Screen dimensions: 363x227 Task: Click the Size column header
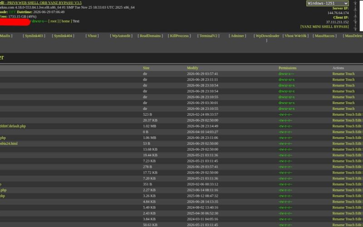[x=146, y=68]
